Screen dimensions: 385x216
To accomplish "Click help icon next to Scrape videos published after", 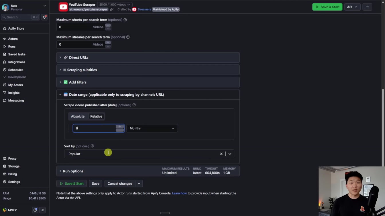I will (134, 105).
